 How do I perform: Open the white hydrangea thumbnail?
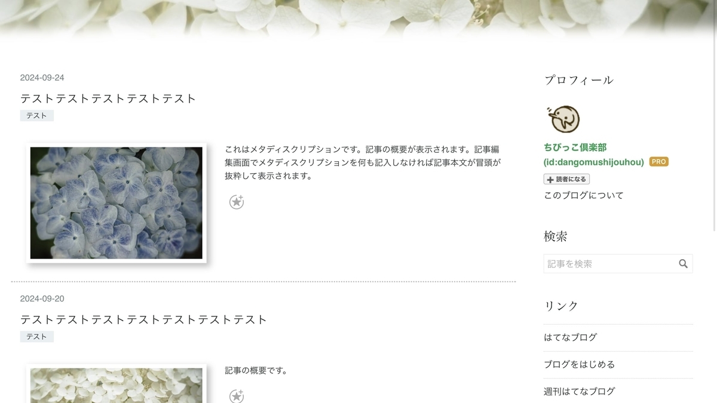(117, 384)
